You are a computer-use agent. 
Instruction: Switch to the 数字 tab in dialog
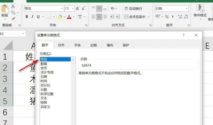45,45
